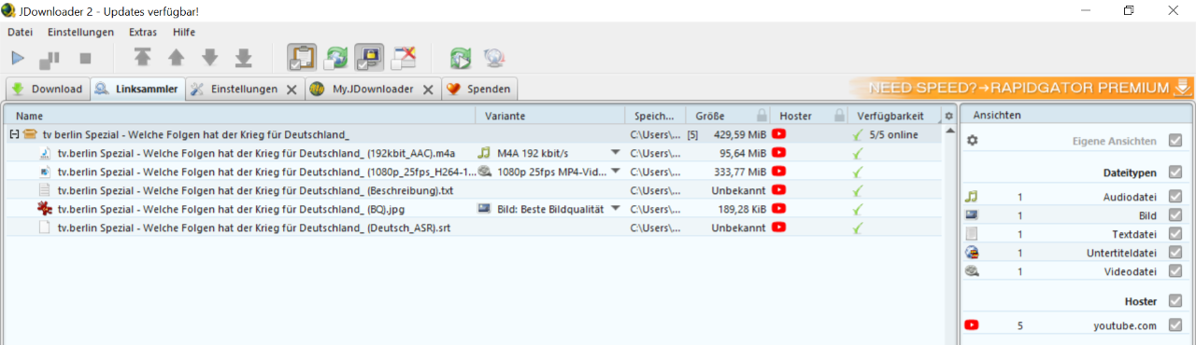Pause downloads using the pause icon
Viewport: 1196px width, 345px height.
(x=50, y=59)
